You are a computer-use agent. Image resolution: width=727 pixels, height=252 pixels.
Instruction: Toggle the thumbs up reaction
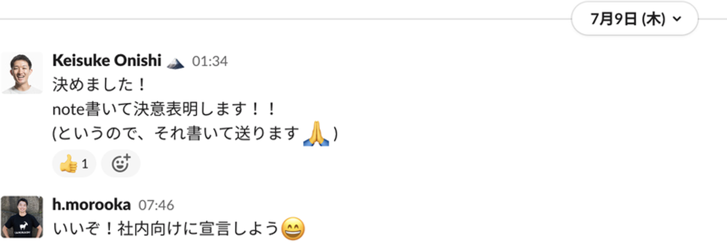click(x=74, y=164)
